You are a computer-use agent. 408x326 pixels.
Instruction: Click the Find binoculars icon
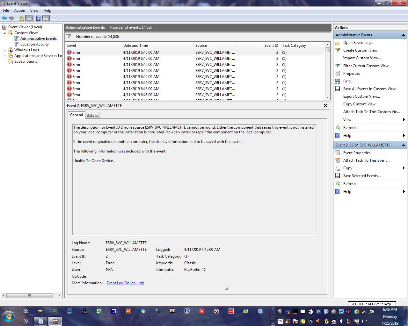coord(338,81)
